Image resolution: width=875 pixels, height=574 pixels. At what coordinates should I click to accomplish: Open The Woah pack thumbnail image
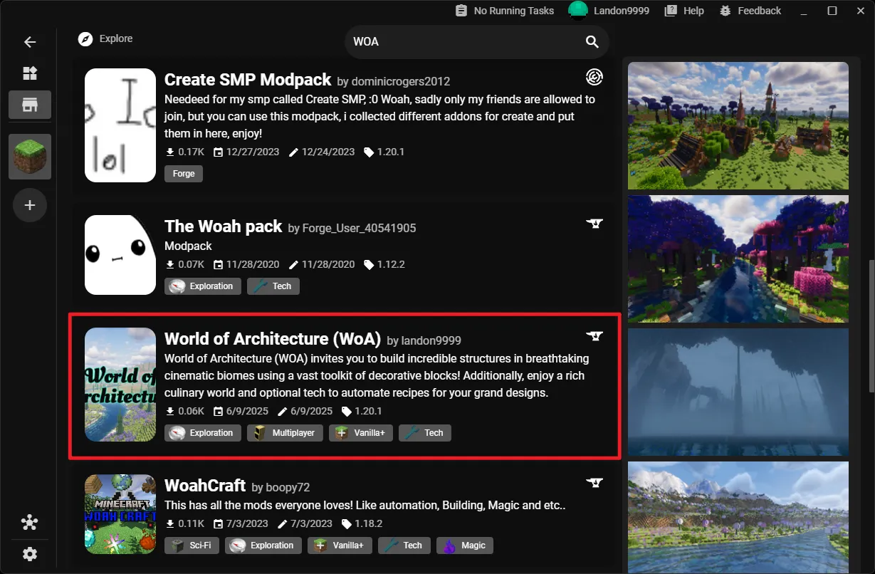pyautogui.click(x=120, y=255)
